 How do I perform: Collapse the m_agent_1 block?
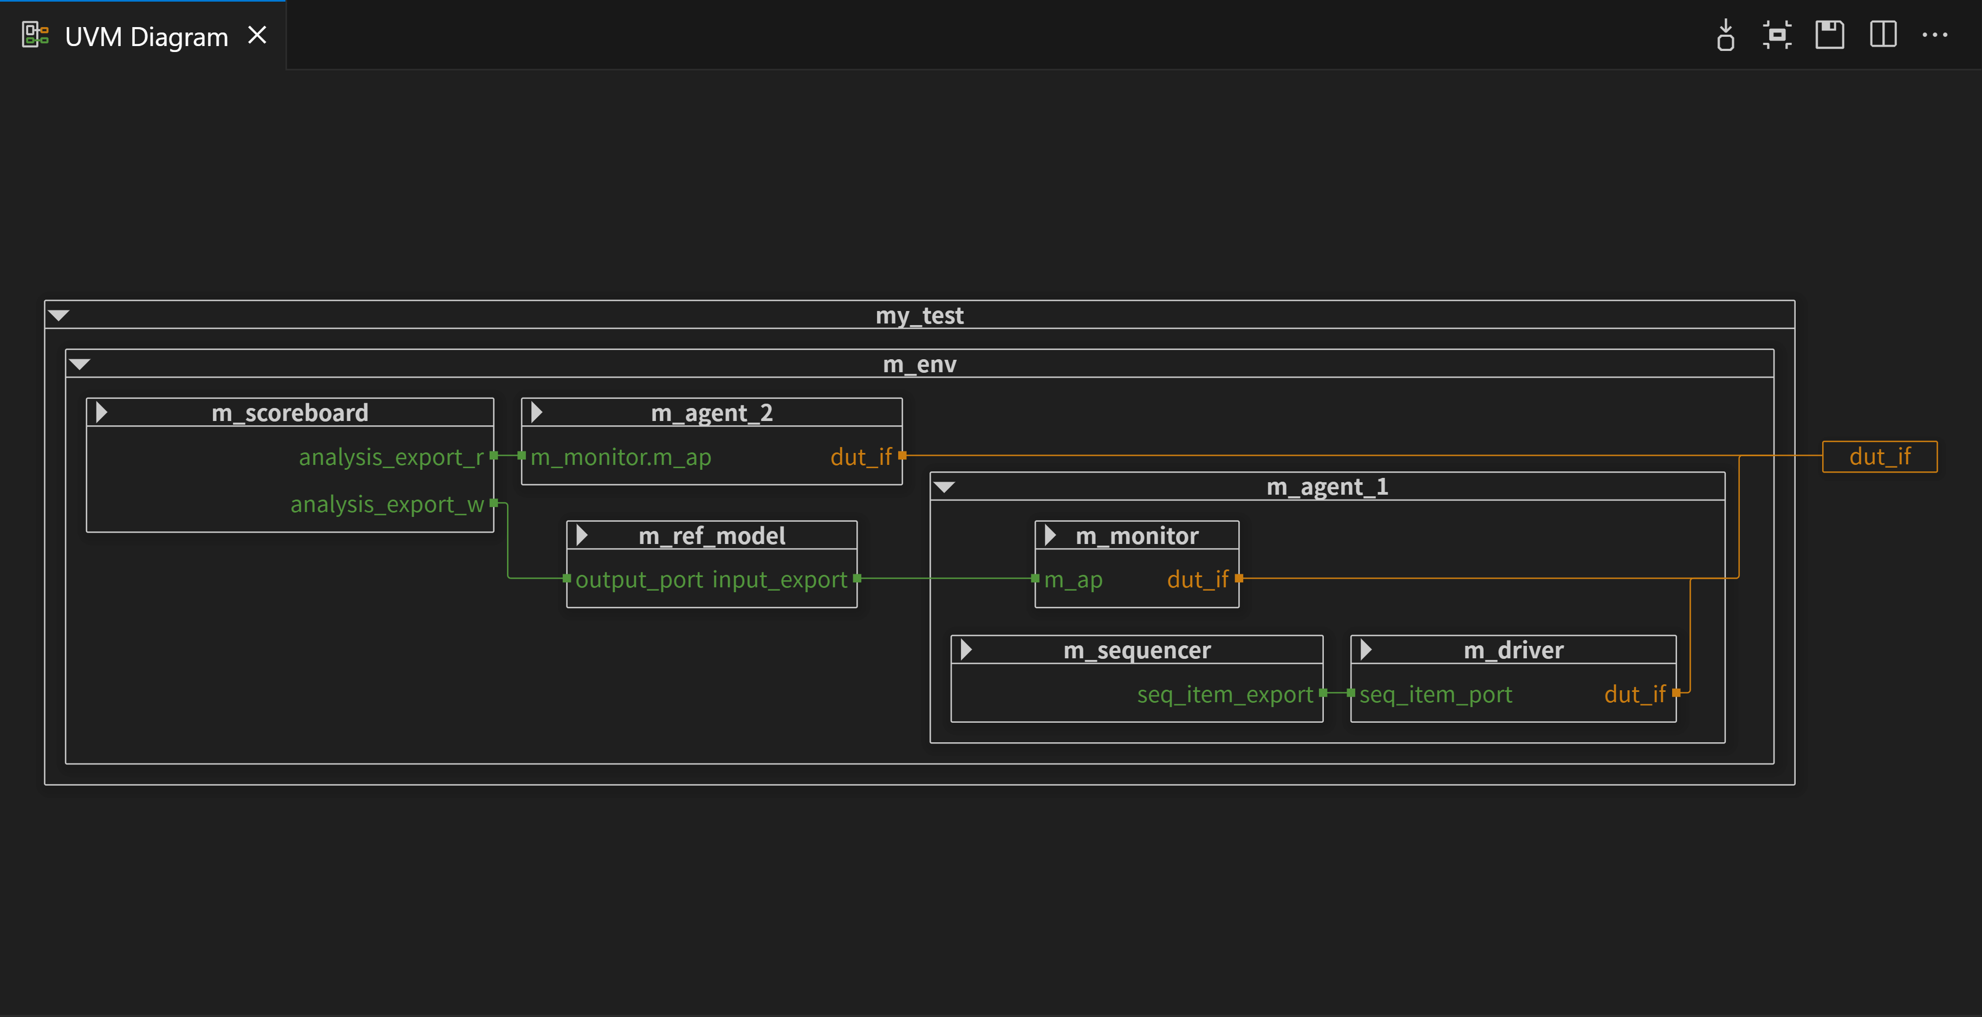944,487
